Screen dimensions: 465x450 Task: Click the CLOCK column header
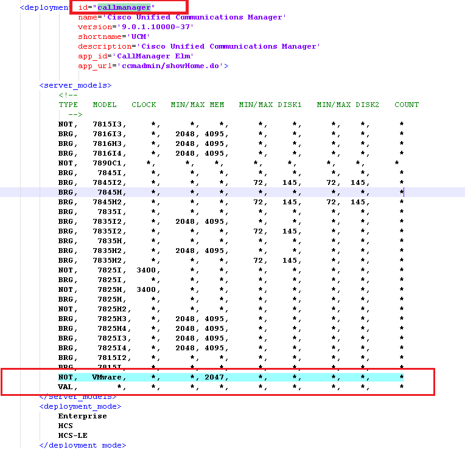144,105
